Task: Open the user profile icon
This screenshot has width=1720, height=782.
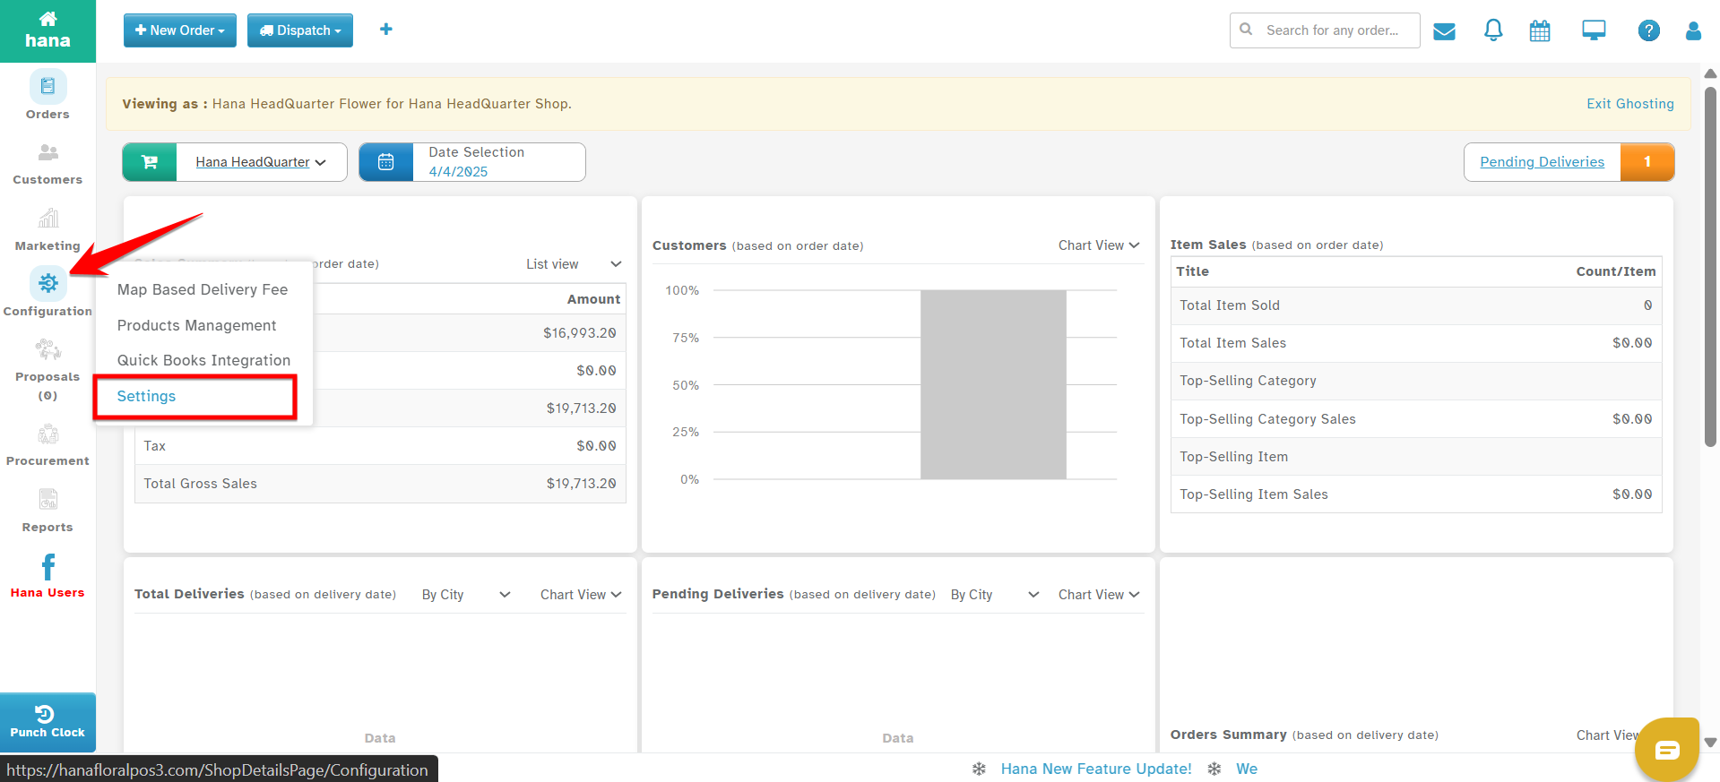Action: [1693, 30]
